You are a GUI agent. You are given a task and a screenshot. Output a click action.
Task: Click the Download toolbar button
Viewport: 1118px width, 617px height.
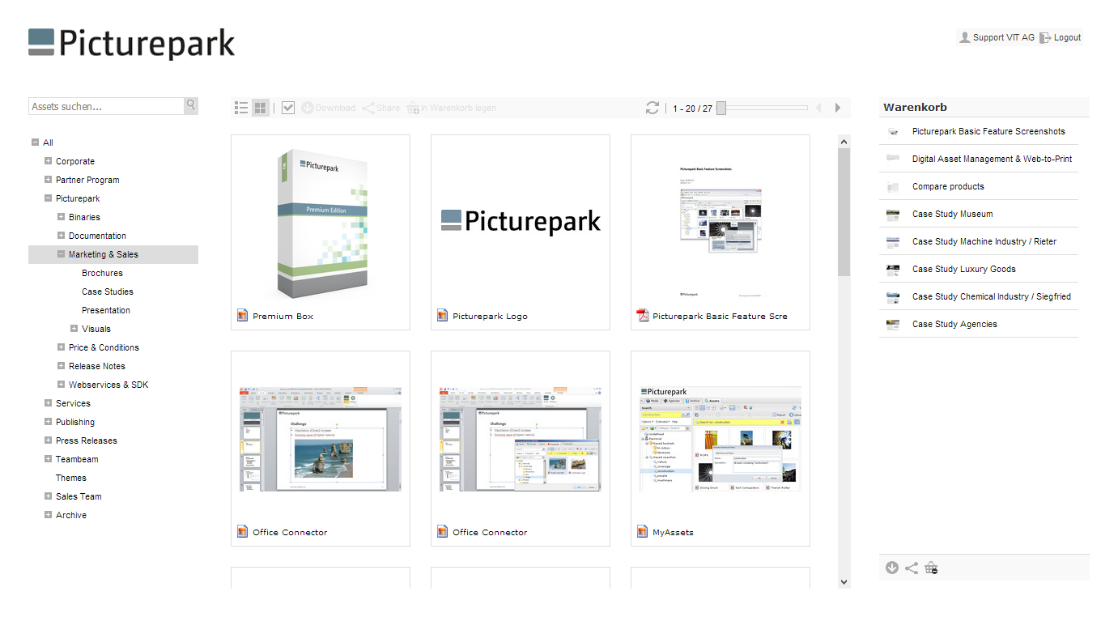pos(328,108)
